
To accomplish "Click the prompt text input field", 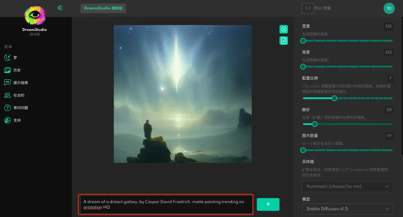I will pyautogui.click(x=166, y=204).
